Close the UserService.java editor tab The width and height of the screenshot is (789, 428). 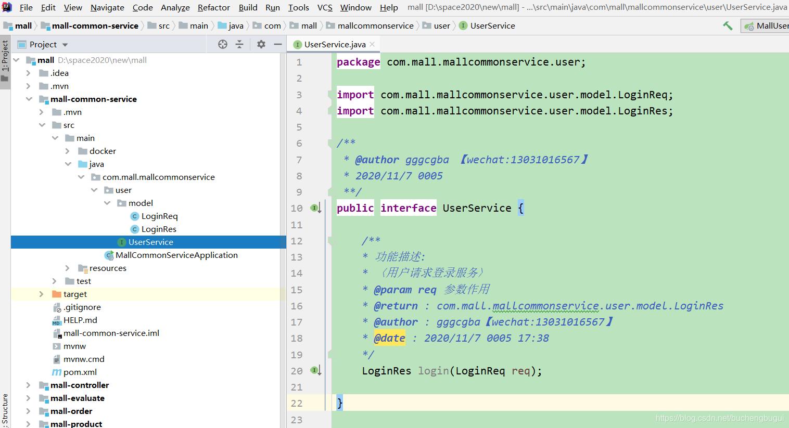[372, 44]
